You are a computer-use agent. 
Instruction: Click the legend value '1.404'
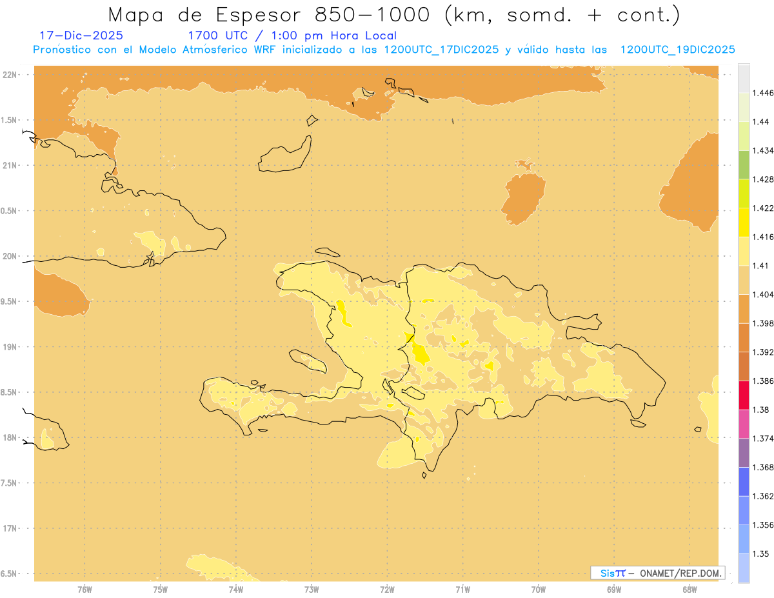(x=764, y=294)
